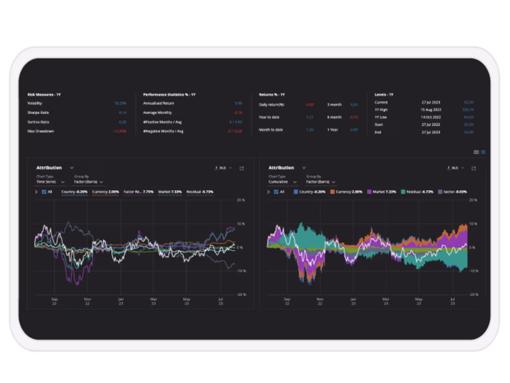
Task: Toggle the All checkbox on the left chart
Action: pos(44,191)
